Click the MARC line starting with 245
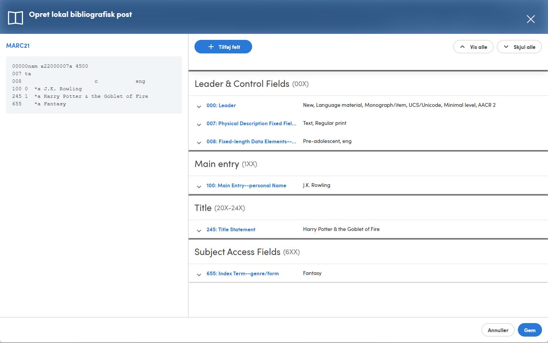548x343 pixels. coord(80,96)
